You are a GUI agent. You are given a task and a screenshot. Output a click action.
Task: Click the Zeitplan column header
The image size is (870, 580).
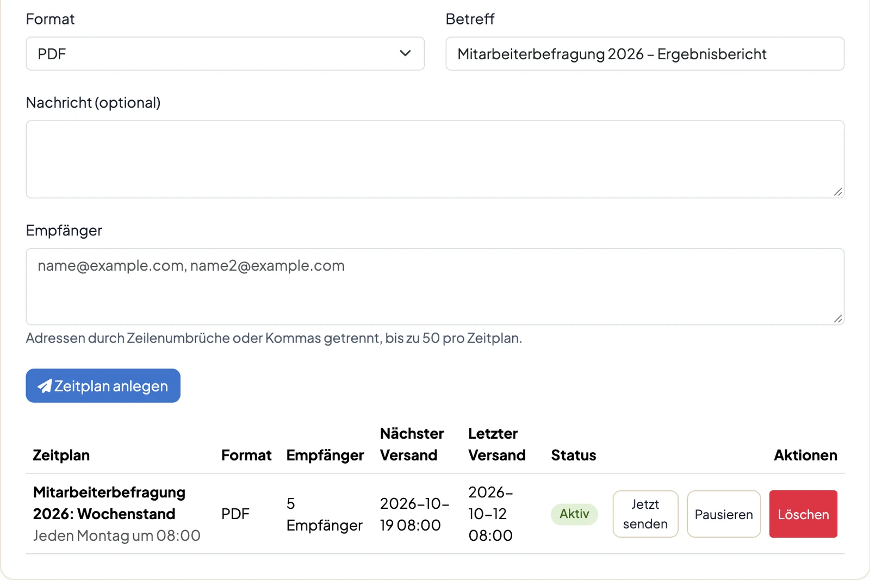point(61,456)
